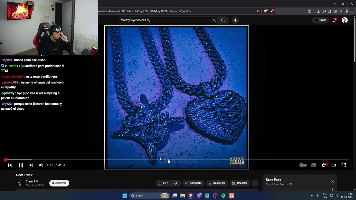The height and width of the screenshot is (200, 356).
Task: Open Discord from the taskbar
Action: coord(199,196)
